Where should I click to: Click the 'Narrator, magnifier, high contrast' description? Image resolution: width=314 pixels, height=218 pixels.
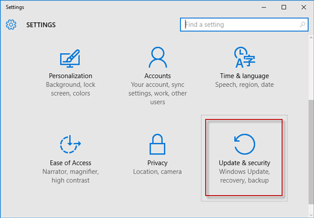pos(70,176)
